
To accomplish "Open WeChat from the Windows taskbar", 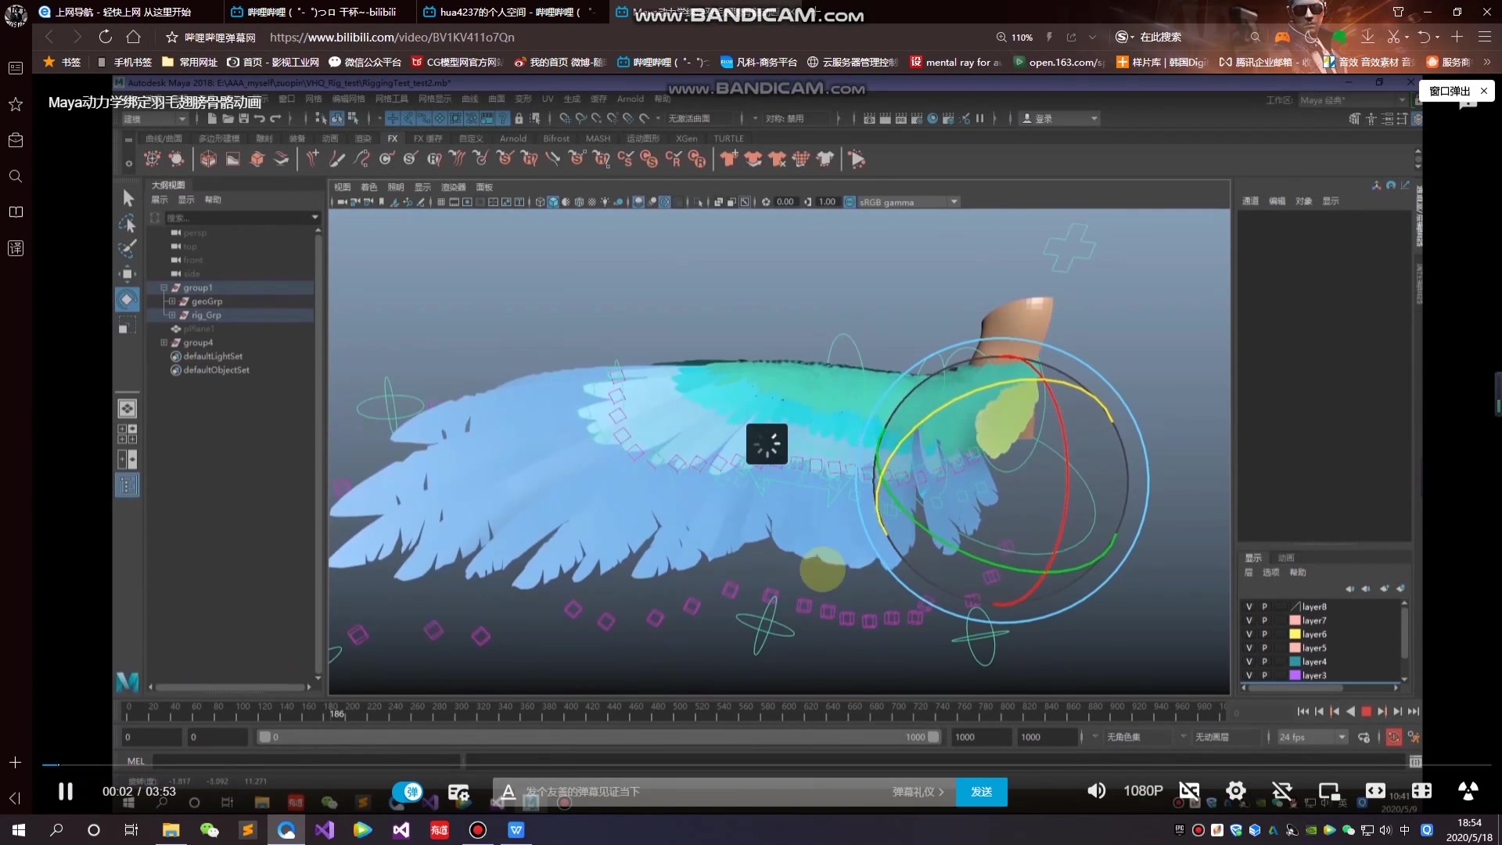I will point(209,830).
